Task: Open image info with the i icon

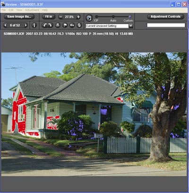Action: pos(34,25)
